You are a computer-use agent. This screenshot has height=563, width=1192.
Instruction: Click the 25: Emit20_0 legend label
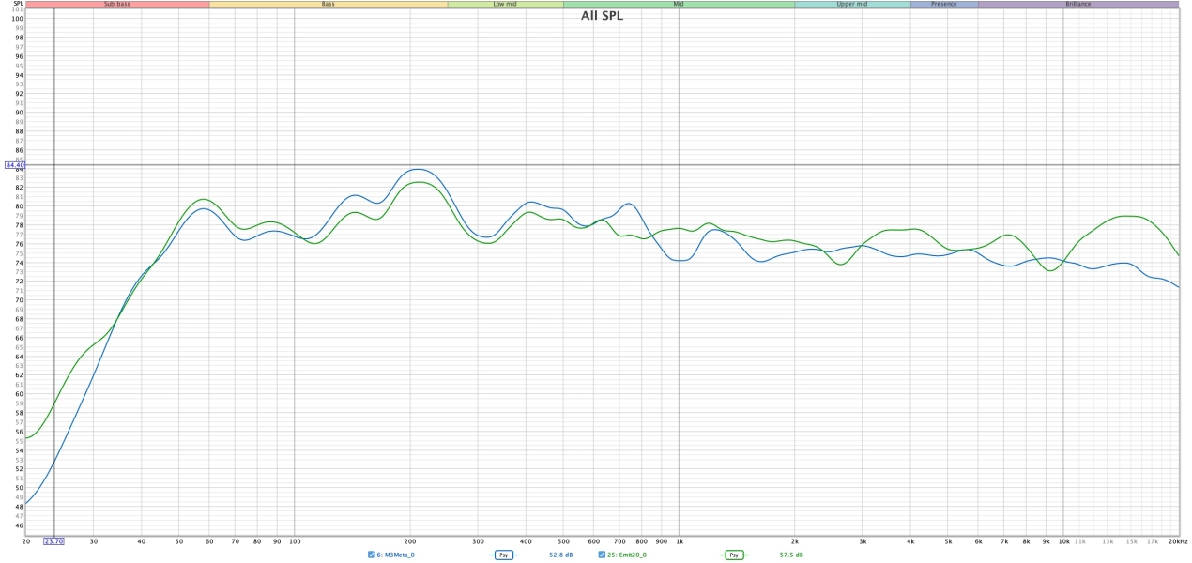[627, 555]
